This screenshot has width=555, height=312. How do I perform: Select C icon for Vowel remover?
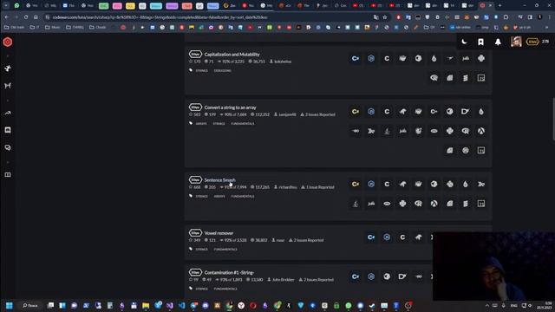click(402, 237)
